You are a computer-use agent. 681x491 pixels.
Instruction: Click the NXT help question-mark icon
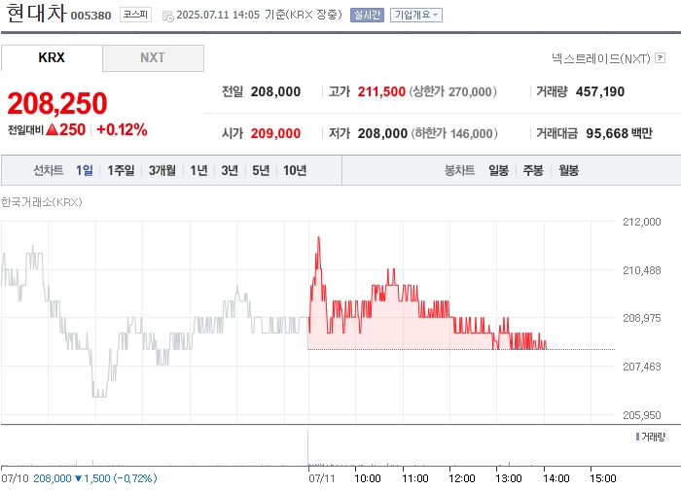660,57
